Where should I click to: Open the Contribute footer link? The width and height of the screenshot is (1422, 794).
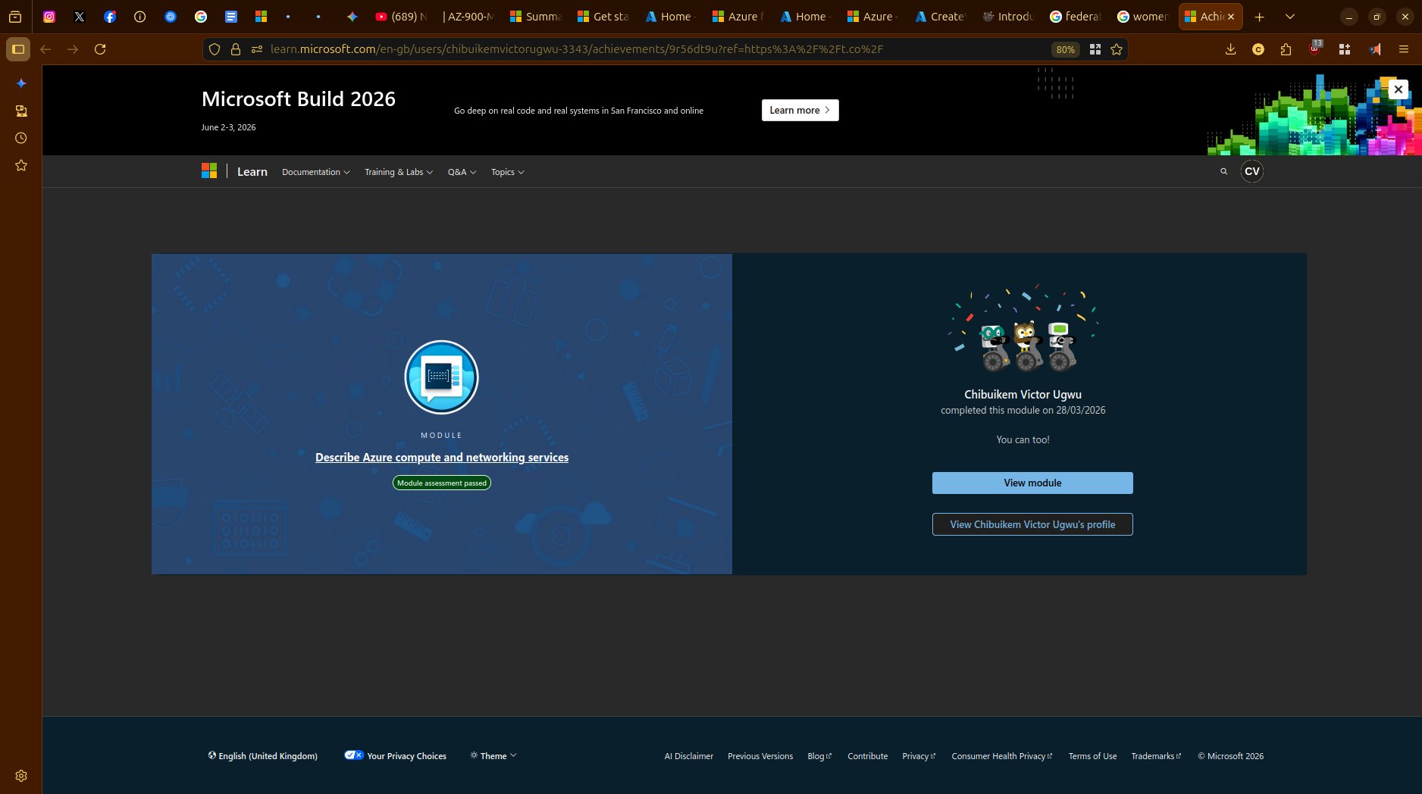tap(867, 756)
